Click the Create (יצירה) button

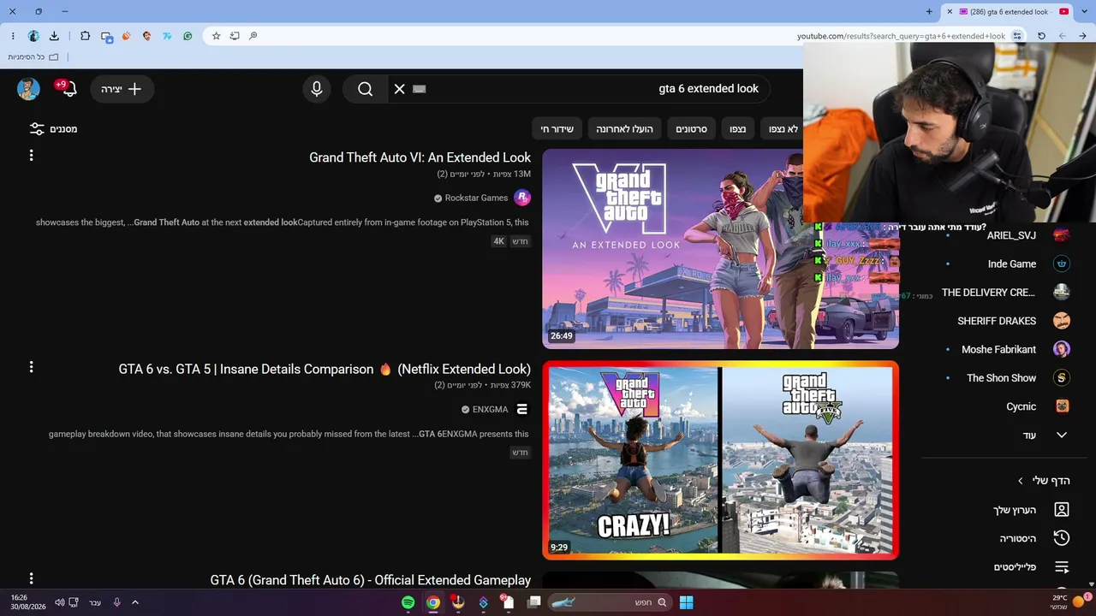coord(122,89)
